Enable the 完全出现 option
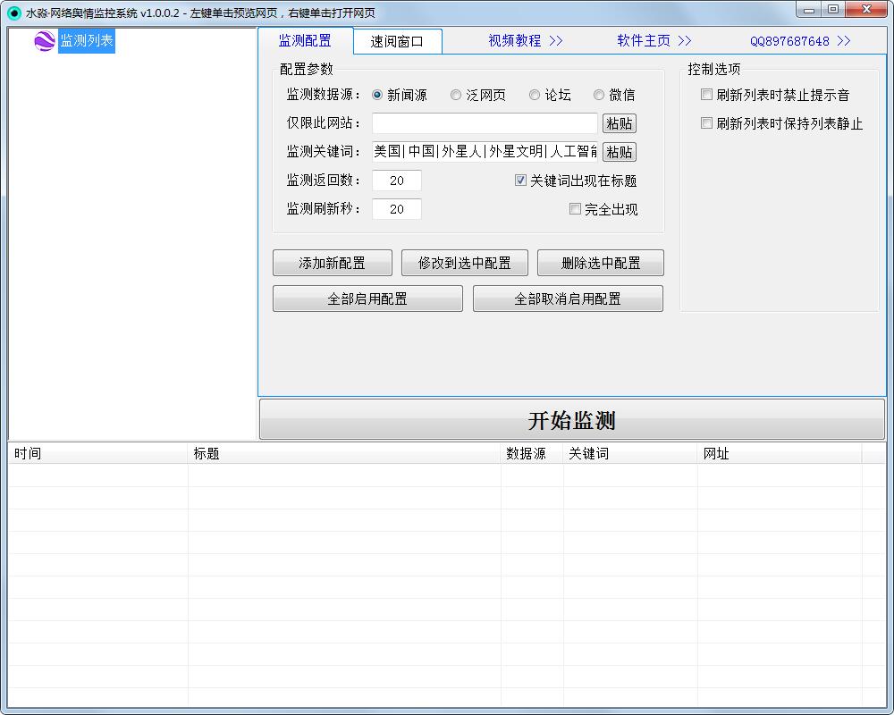 [x=576, y=208]
